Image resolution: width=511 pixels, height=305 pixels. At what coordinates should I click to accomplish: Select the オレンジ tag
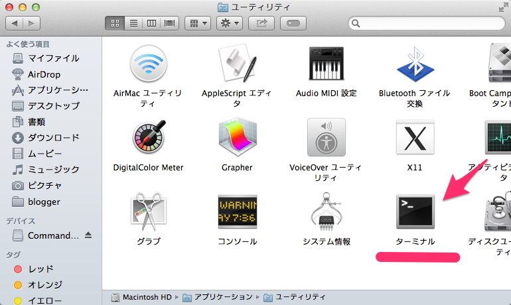click(x=38, y=285)
